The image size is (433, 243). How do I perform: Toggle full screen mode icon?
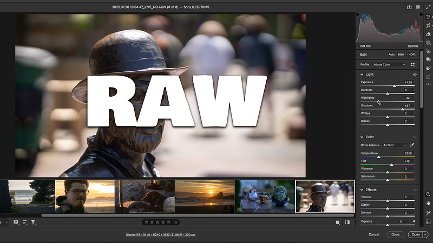[428, 7]
